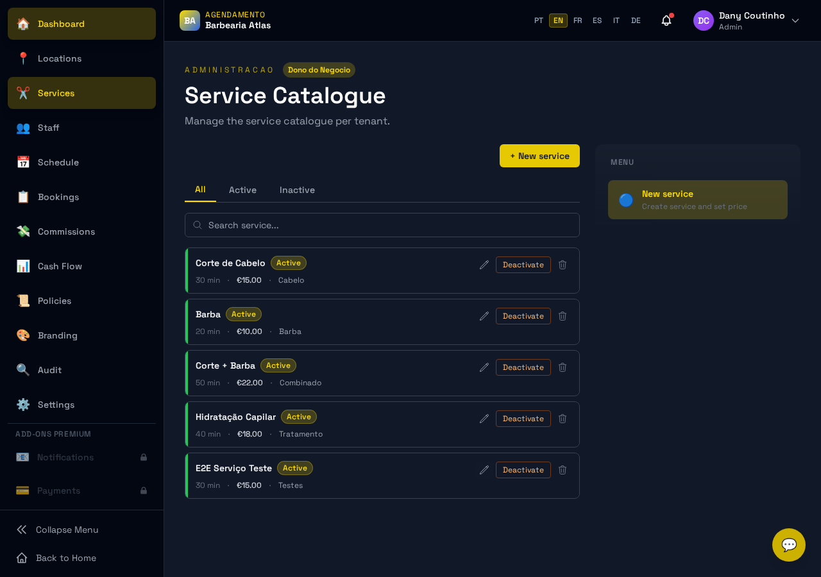Click the yellow New service button

coord(539,156)
